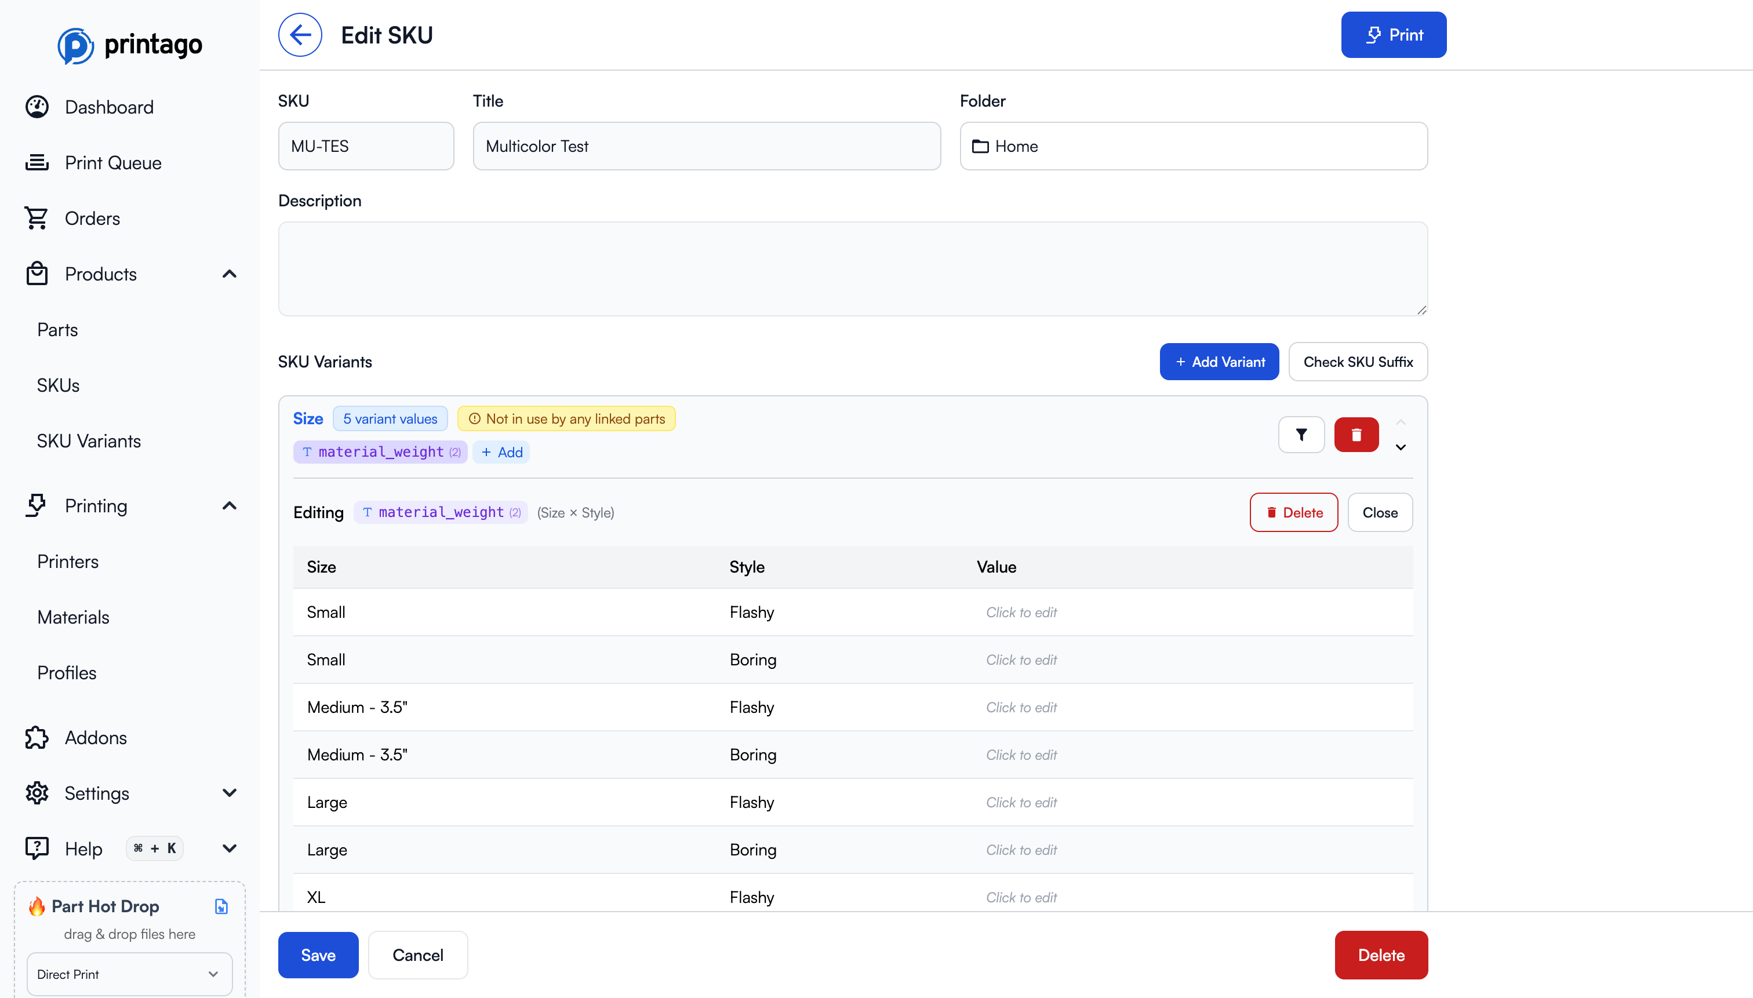
Task: Click the Products bag icon
Action: tap(38, 274)
